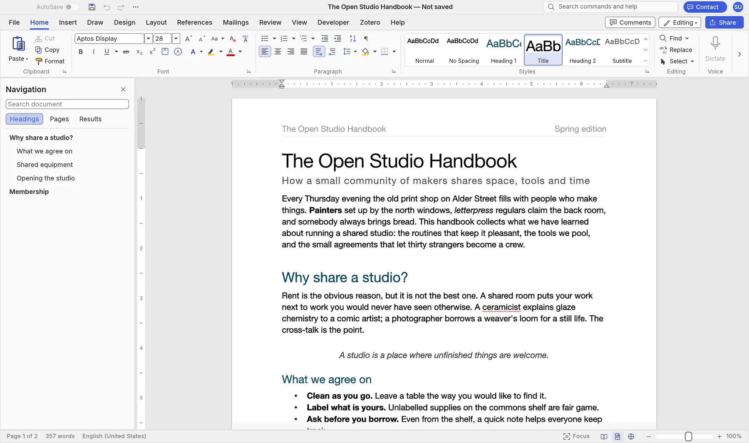Image resolution: width=749 pixels, height=443 pixels.
Task: Zoom out with the minus icon
Action: (x=649, y=436)
